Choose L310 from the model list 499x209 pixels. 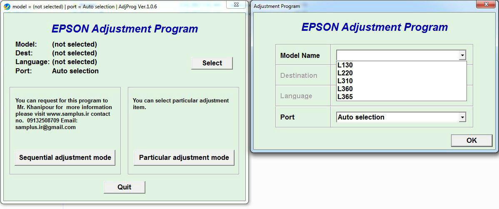tap(401, 81)
